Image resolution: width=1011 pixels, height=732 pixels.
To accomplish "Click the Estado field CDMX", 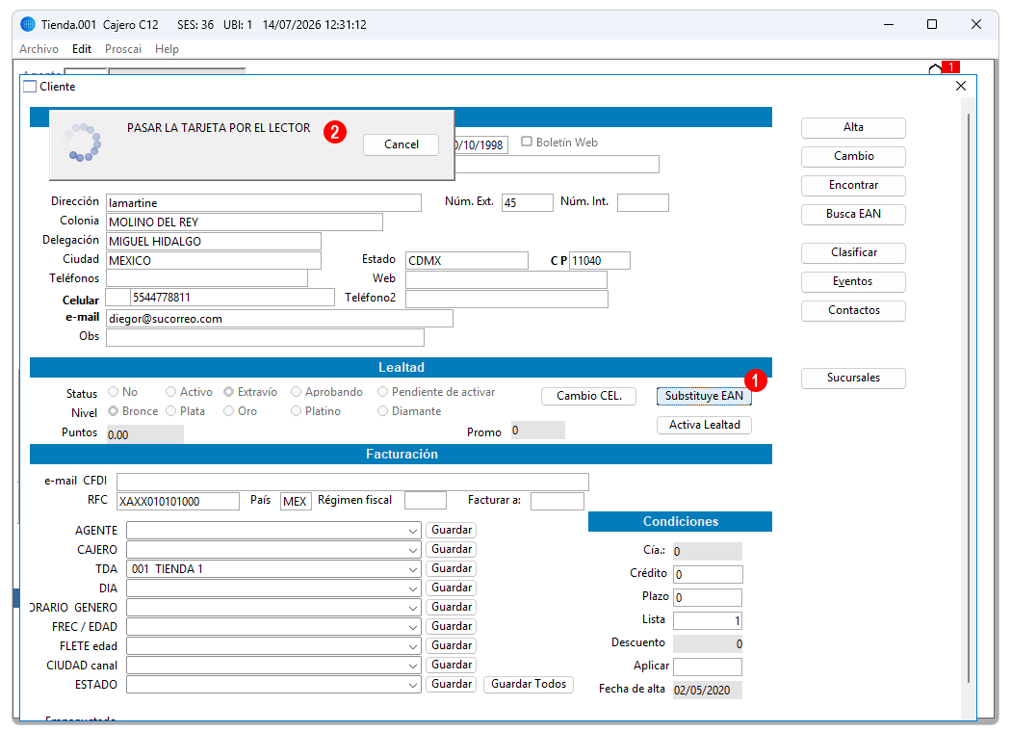I will pyautogui.click(x=467, y=261).
